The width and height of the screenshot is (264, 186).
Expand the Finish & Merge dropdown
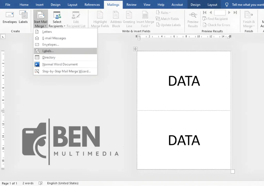[249, 26]
